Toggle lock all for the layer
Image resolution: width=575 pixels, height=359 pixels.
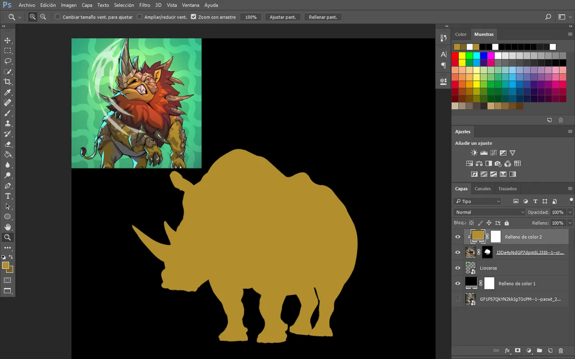point(507,223)
